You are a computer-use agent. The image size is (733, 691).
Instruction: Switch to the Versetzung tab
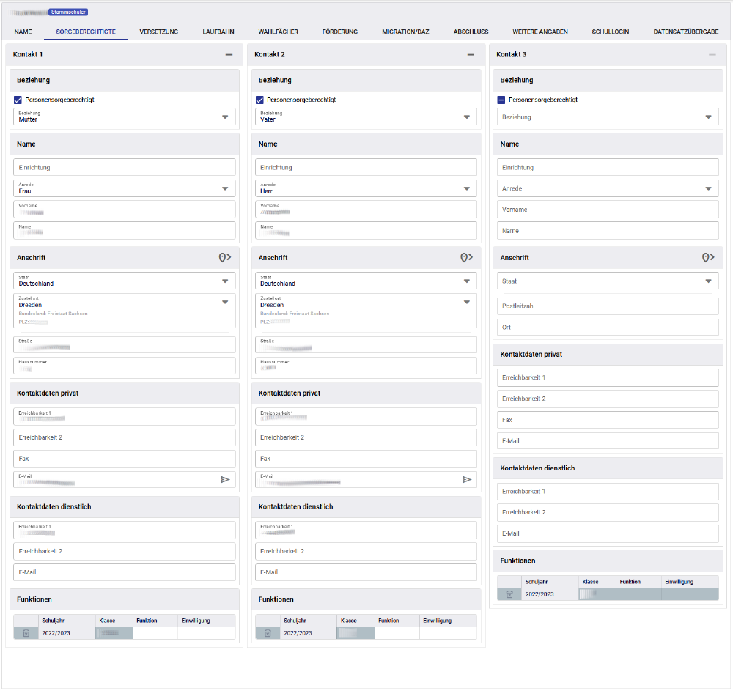[x=158, y=32]
